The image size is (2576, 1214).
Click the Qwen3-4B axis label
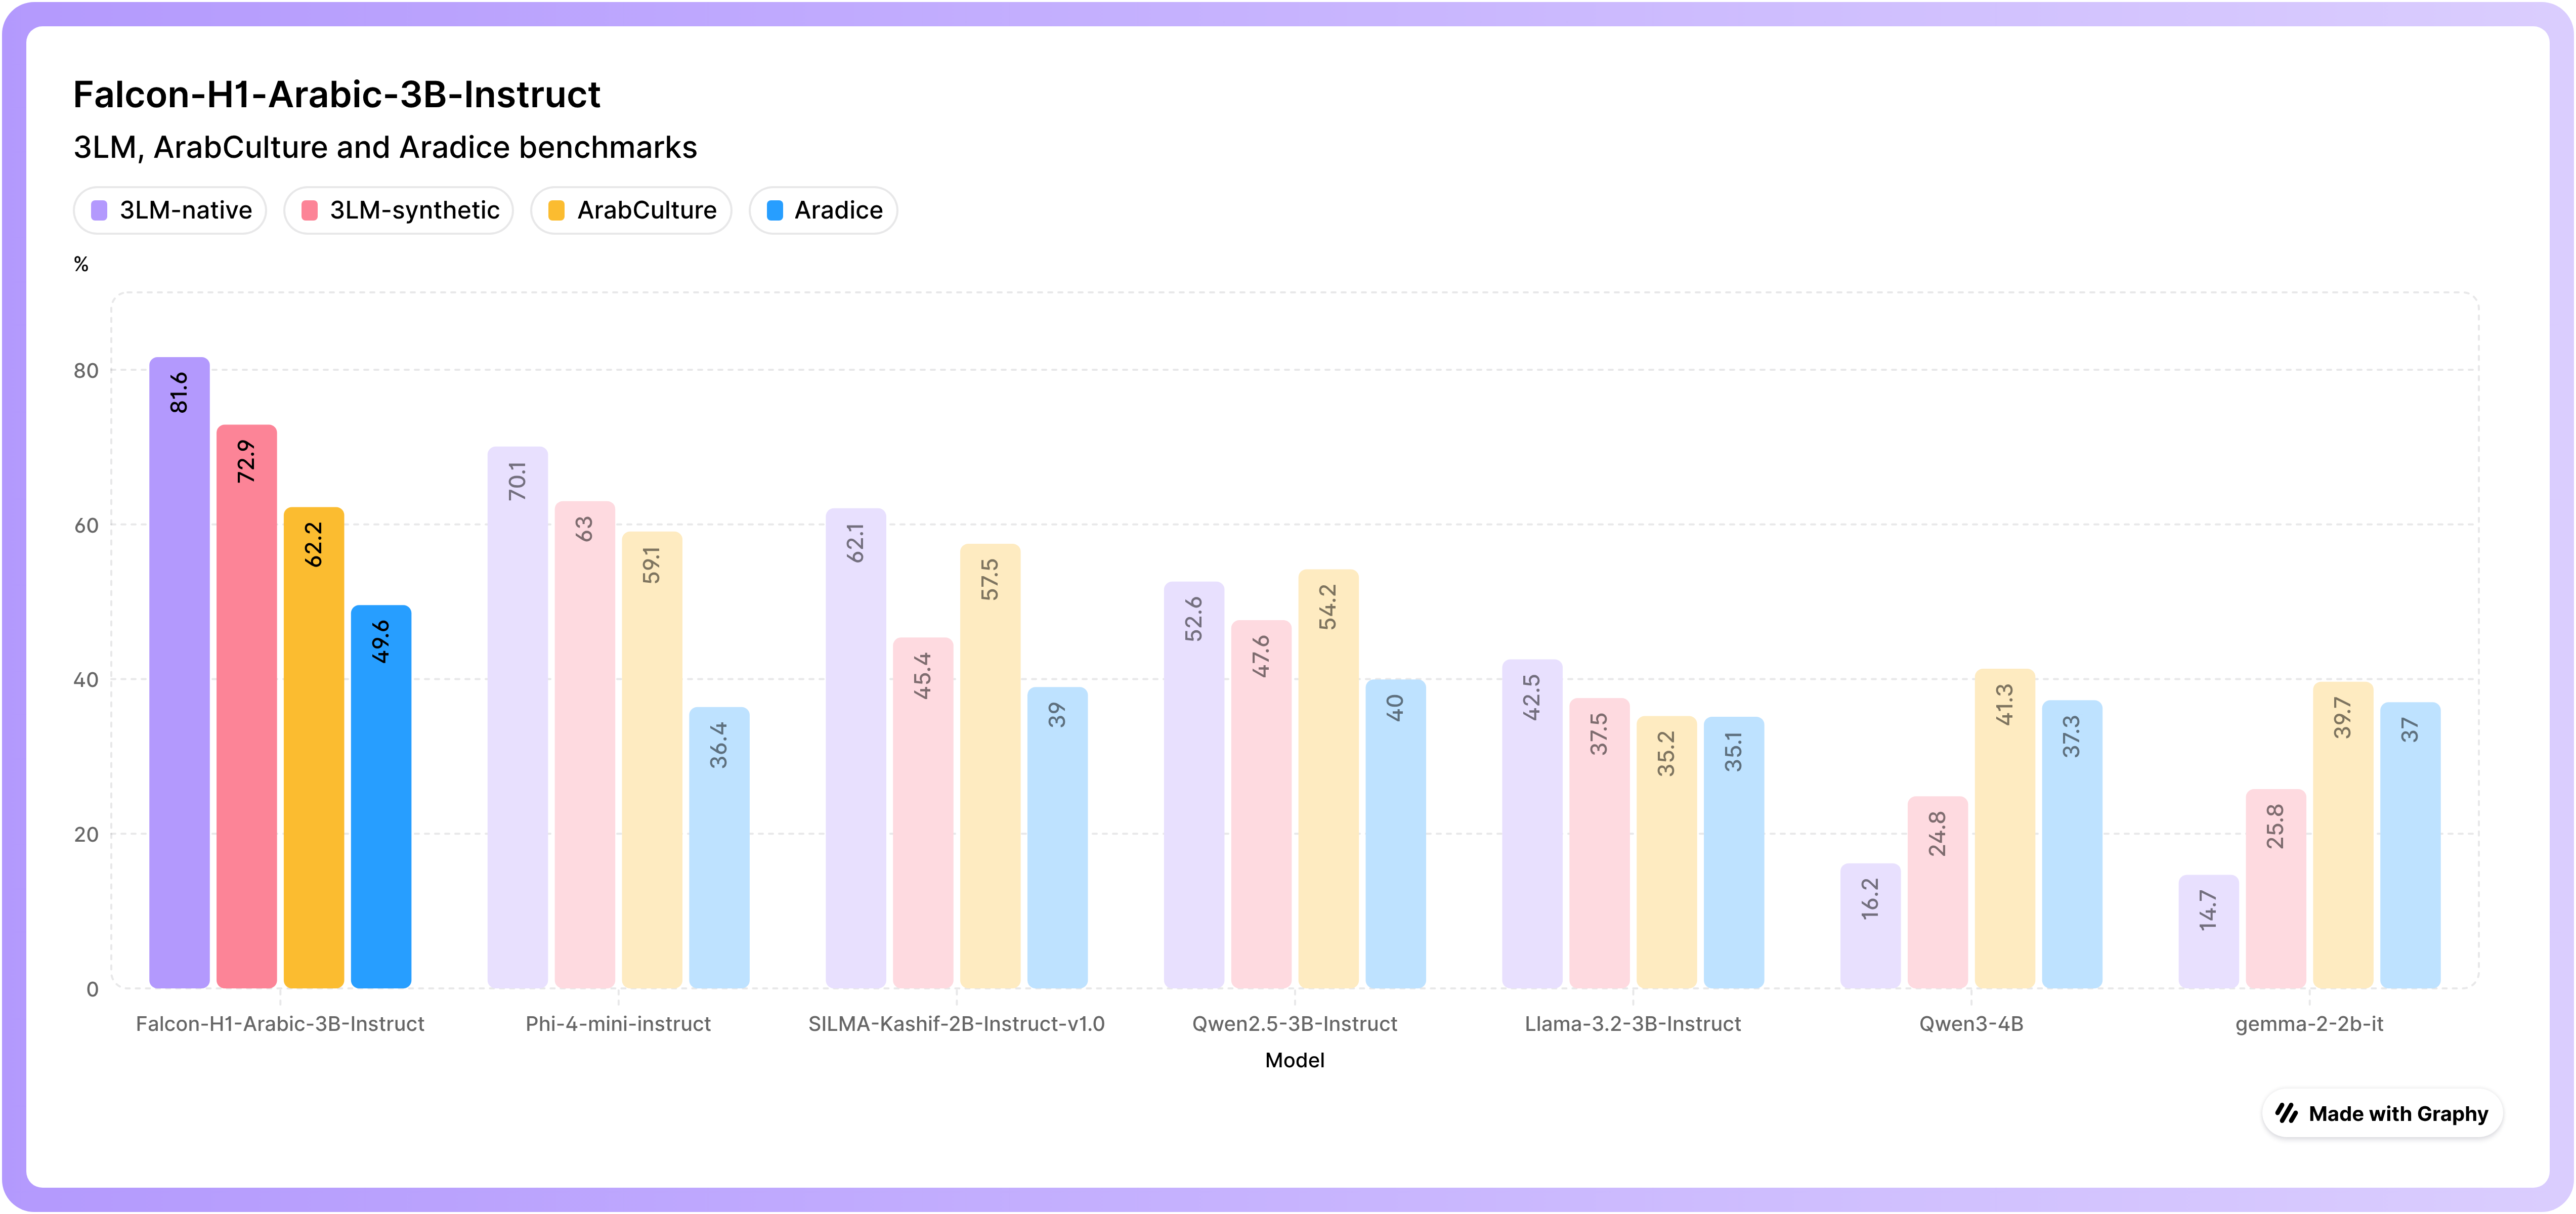pyautogui.click(x=1970, y=1023)
